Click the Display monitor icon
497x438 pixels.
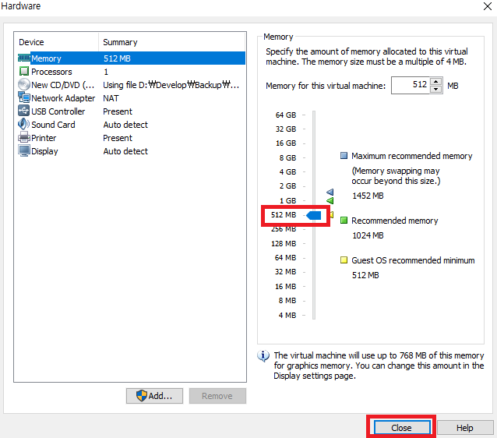pyautogui.click(x=24, y=151)
